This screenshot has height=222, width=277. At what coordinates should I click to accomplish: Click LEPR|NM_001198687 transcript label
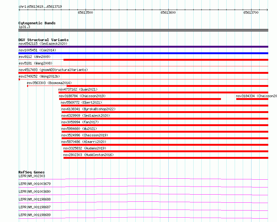tap(35, 207)
